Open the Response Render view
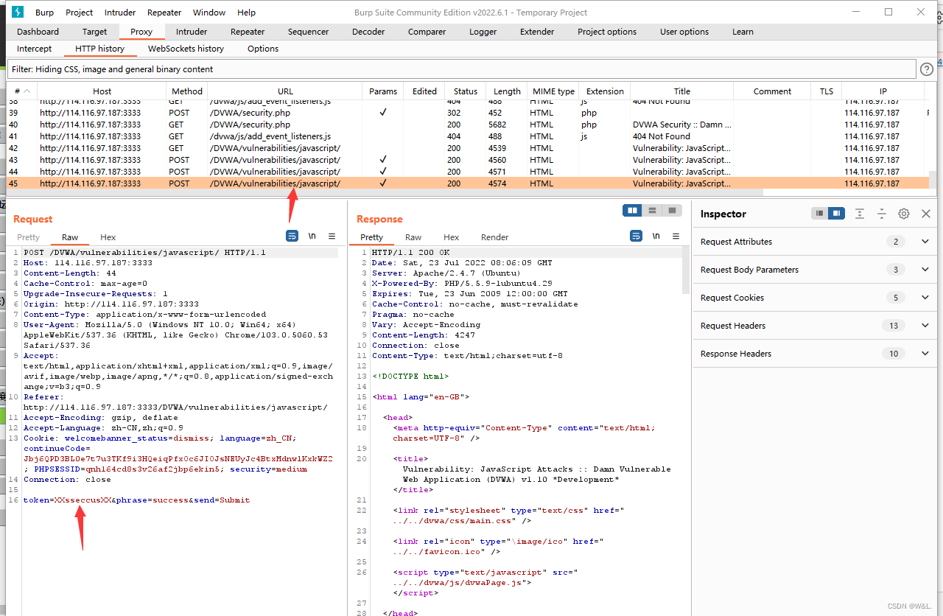 pyautogui.click(x=495, y=237)
